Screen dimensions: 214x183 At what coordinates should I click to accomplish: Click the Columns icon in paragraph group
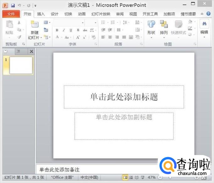[x=119, y=30]
